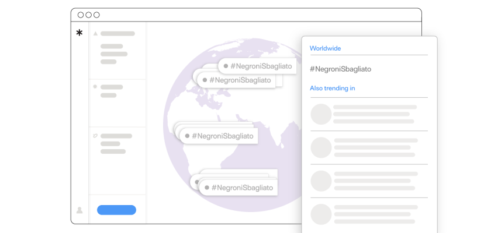The width and height of the screenshot is (491, 233).
Task: Click the #NegroniSbagliato tag at the globe's equator
Action: [219, 136]
